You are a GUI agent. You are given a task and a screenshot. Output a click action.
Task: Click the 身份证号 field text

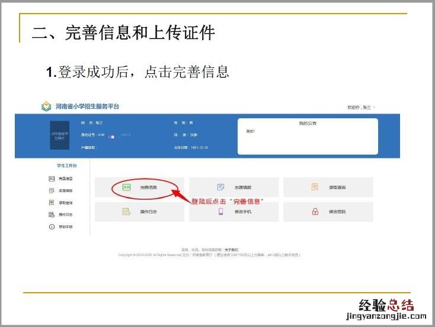click(105, 135)
